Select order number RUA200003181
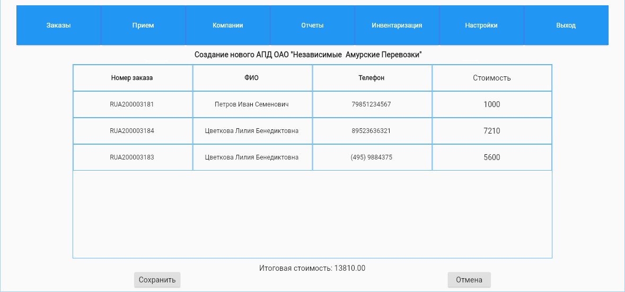The height and width of the screenshot is (292, 625). 132,104
